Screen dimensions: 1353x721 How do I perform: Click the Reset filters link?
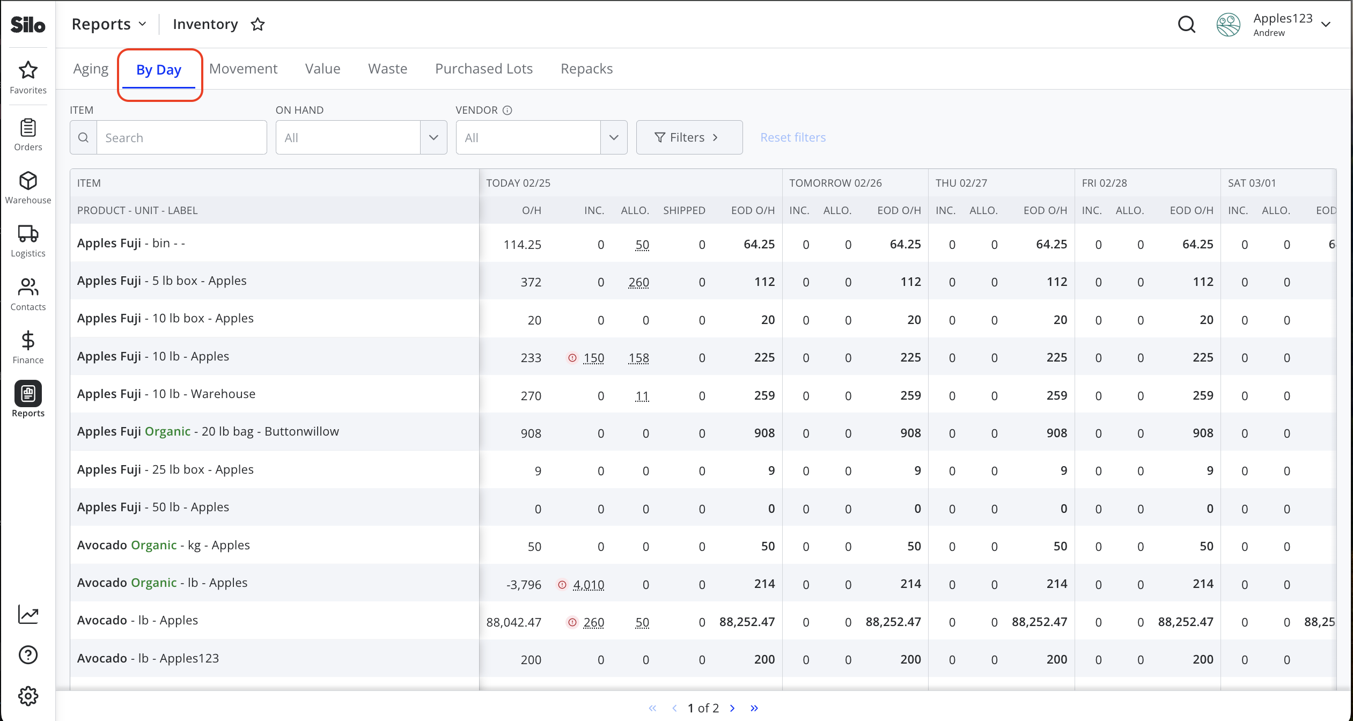(x=793, y=137)
